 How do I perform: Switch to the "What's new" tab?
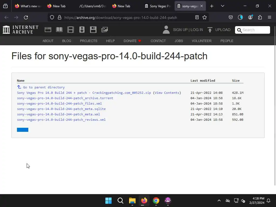coord(28,6)
